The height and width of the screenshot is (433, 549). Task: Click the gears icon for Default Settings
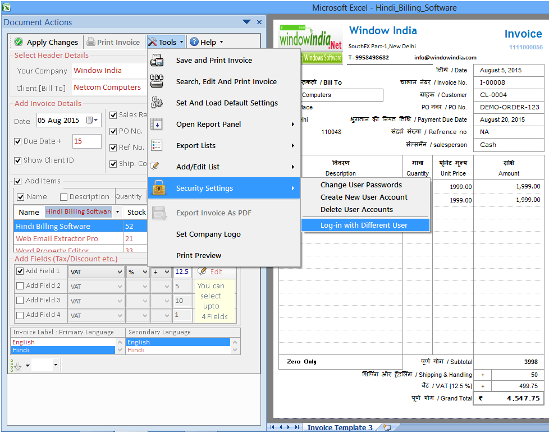click(x=157, y=103)
